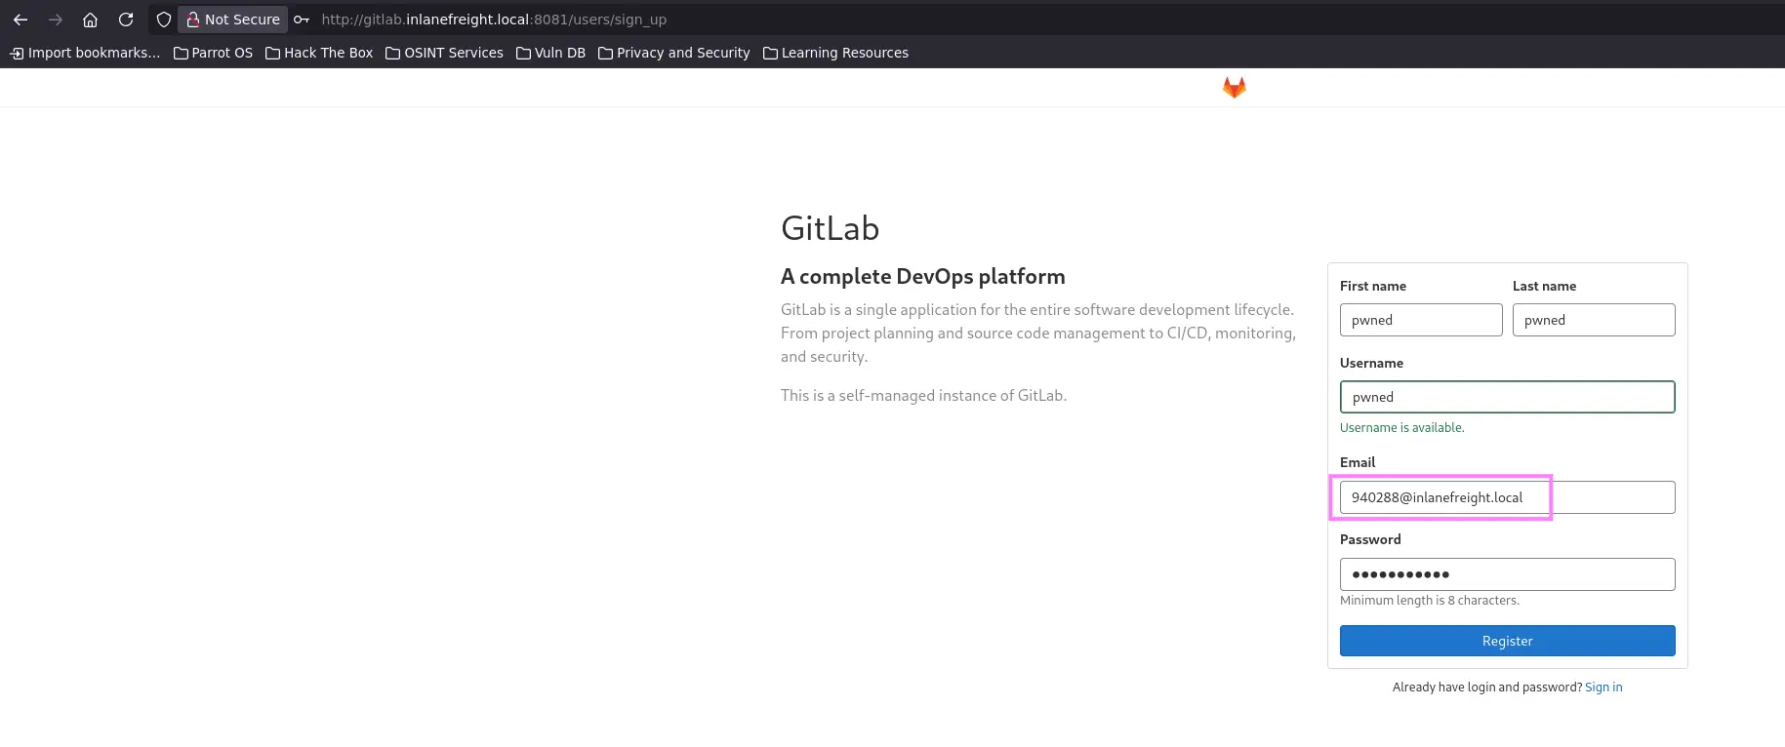
Task: Open the Not Secure connection info
Action: [x=233, y=20]
